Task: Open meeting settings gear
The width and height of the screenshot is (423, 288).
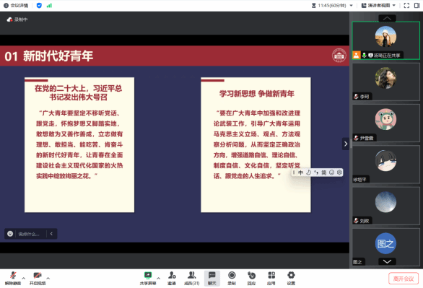Action: (291, 279)
